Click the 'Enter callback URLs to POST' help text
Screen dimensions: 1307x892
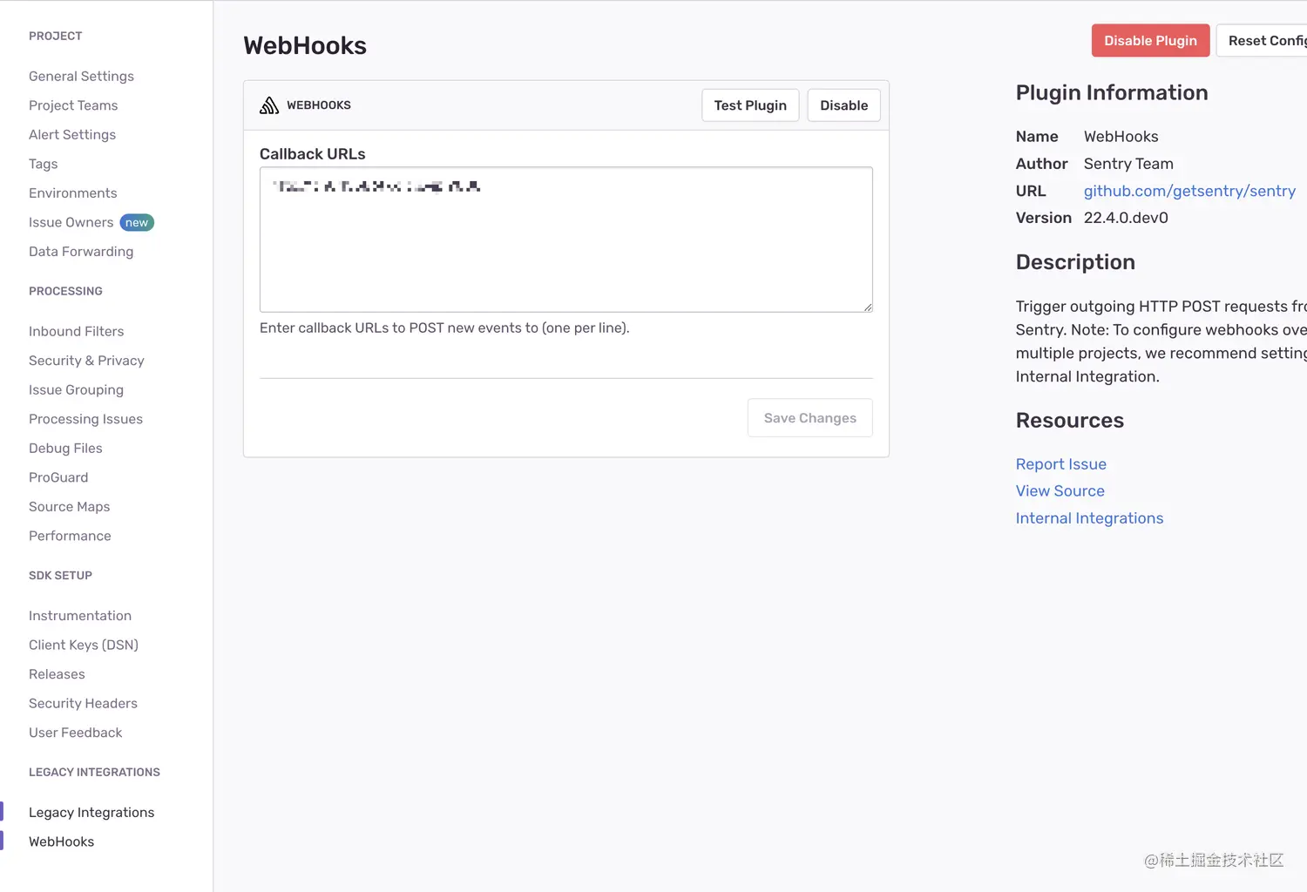click(444, 328)
